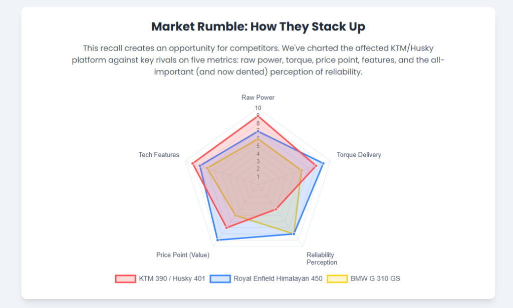Toggle the KTM 390 / Husky 401 legend label
513x308 pixels.
tap(172, 278)
